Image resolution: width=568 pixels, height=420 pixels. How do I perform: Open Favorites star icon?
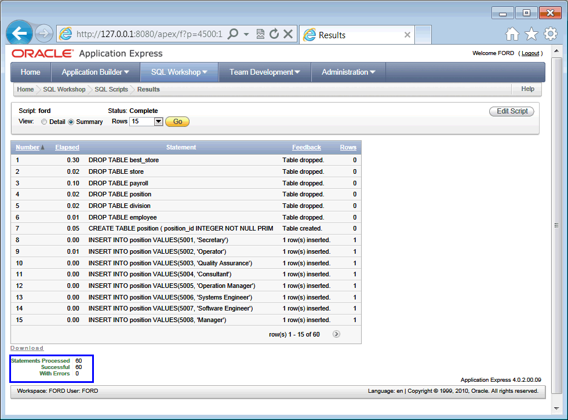(x=531, y=34)
